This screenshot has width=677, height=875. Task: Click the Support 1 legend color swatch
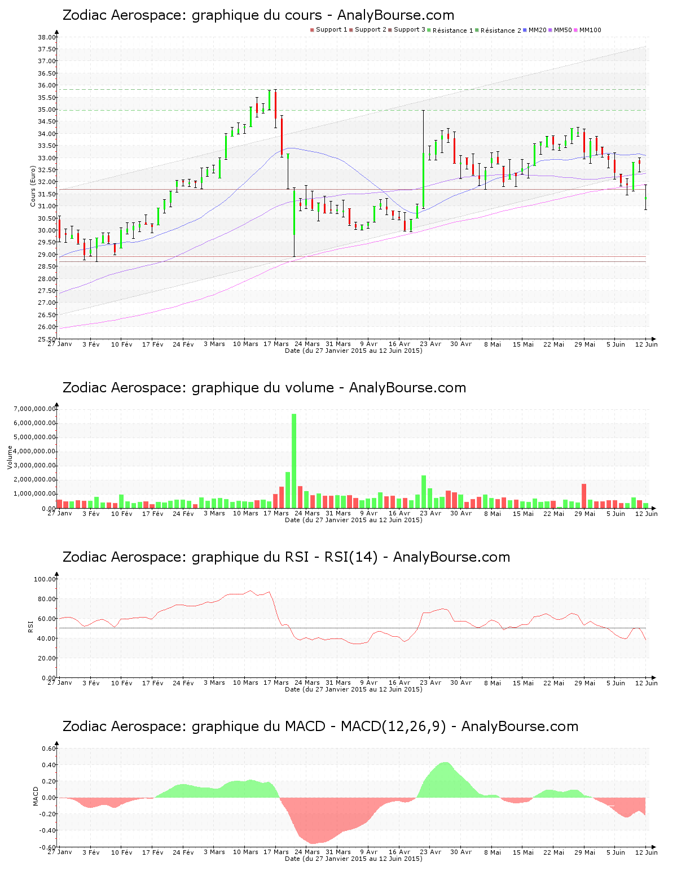(x=312, y=30)
